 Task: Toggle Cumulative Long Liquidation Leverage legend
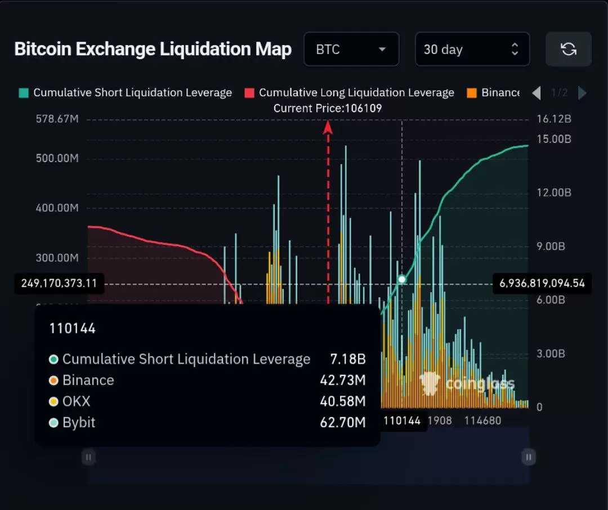pos(350,93)
